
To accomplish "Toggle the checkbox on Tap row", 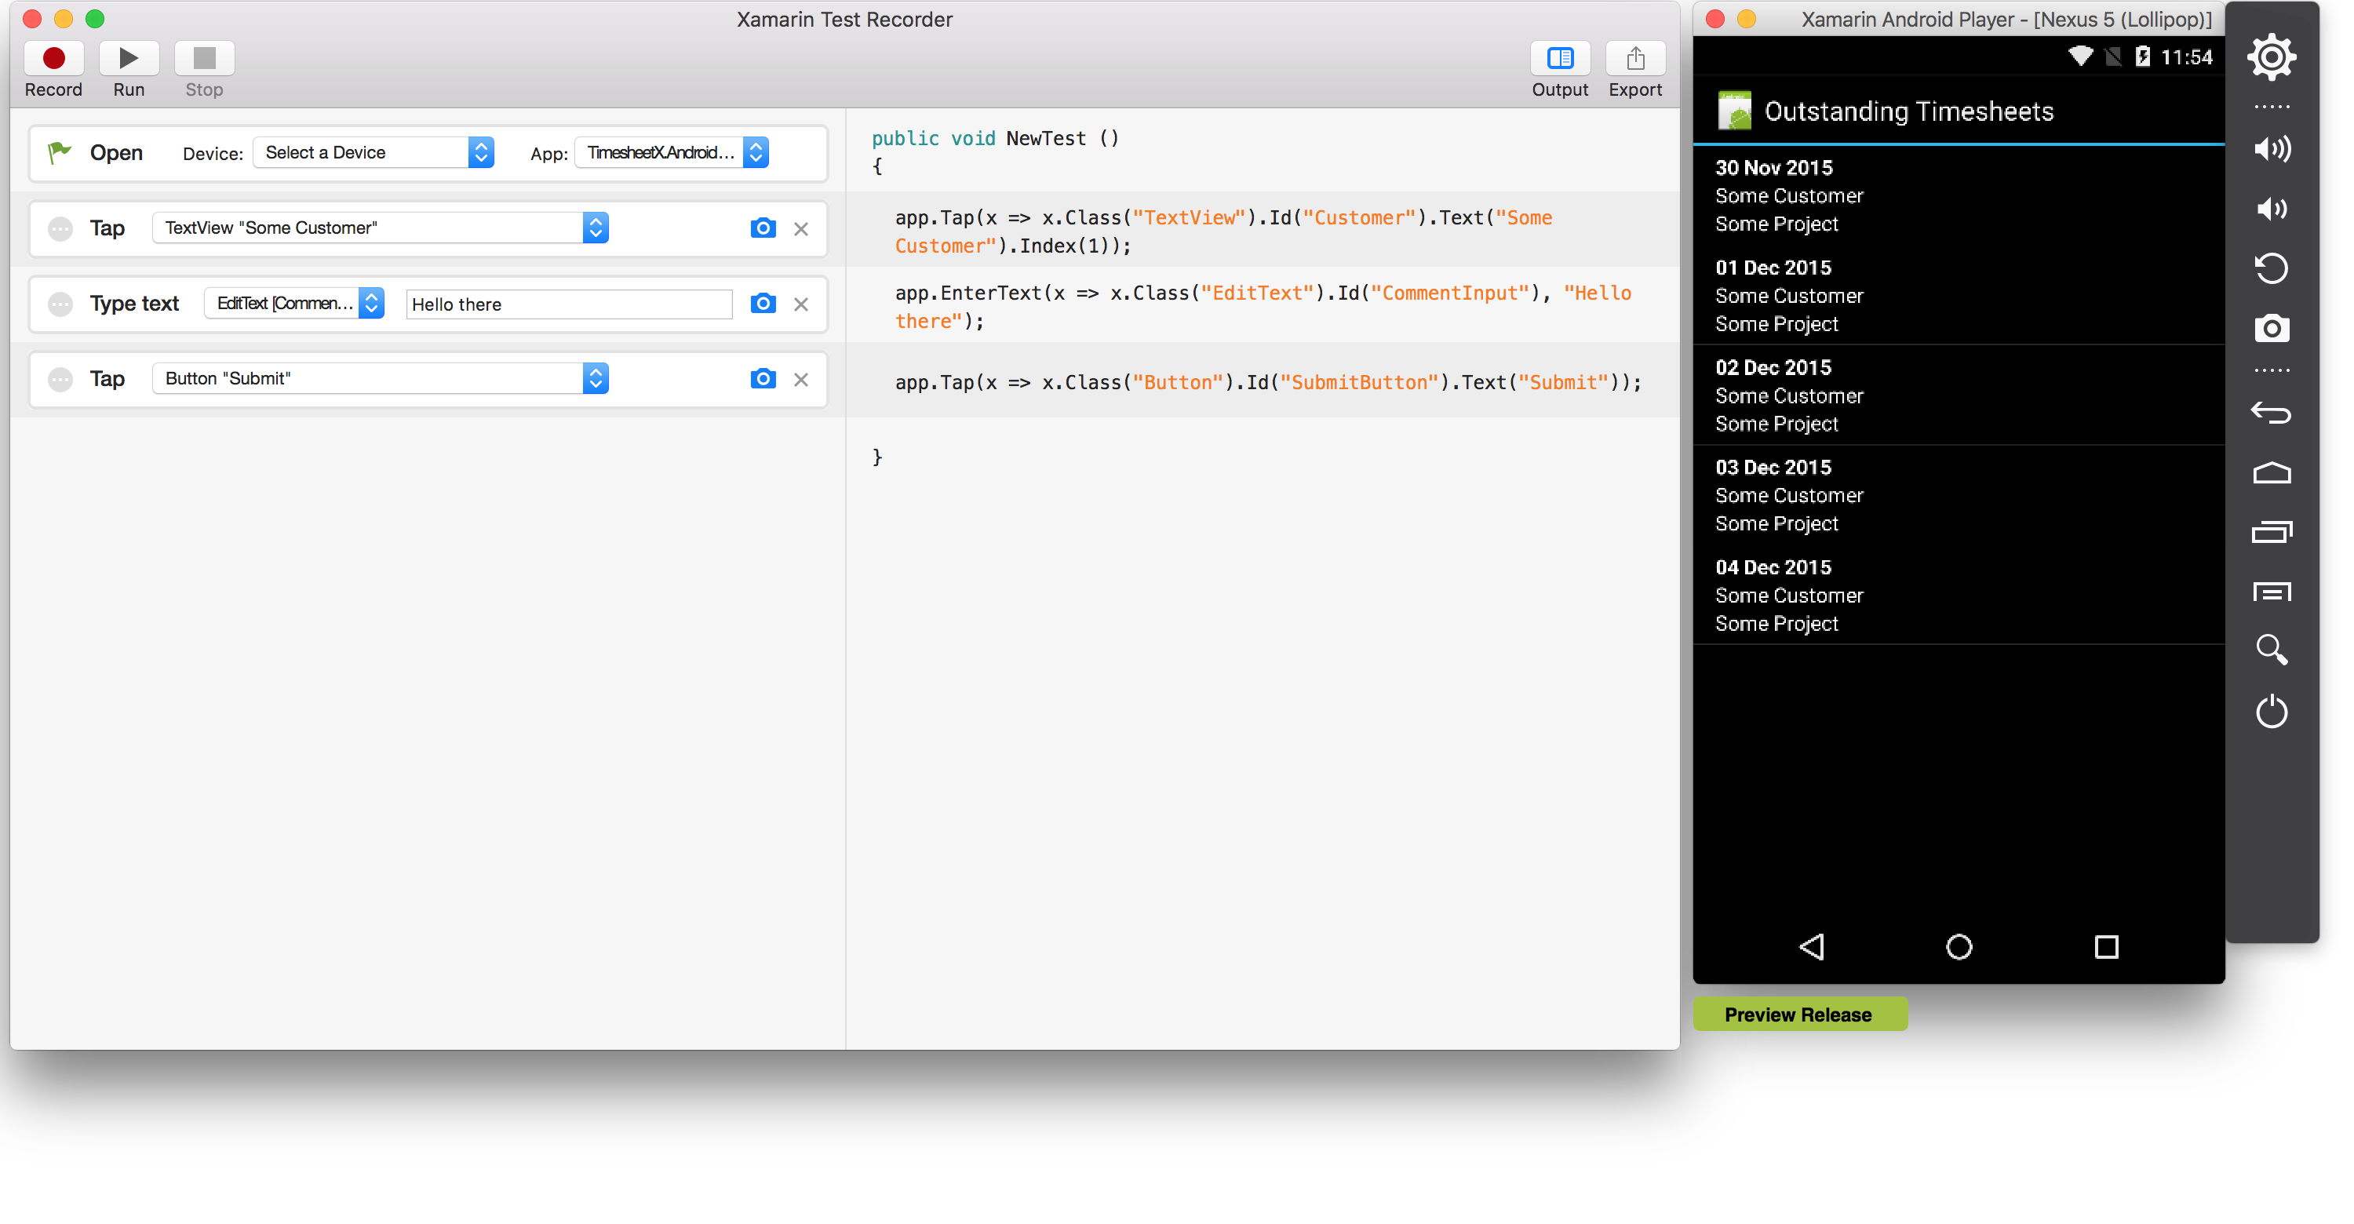I will 59,228.
